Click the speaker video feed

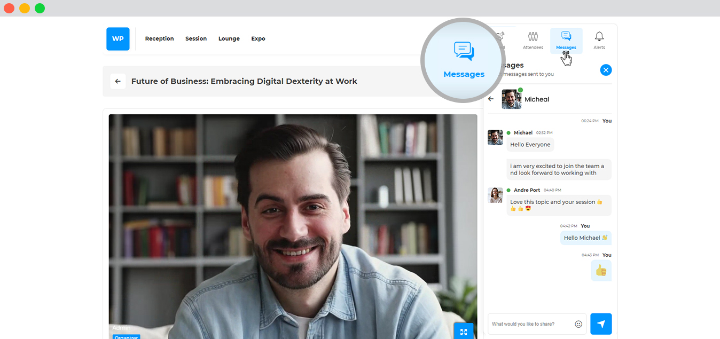pyautogui.click(x=293, y=226)
